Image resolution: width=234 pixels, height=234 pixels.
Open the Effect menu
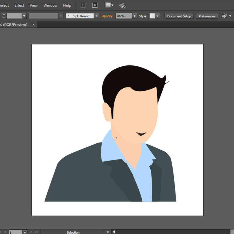point(20,5)
